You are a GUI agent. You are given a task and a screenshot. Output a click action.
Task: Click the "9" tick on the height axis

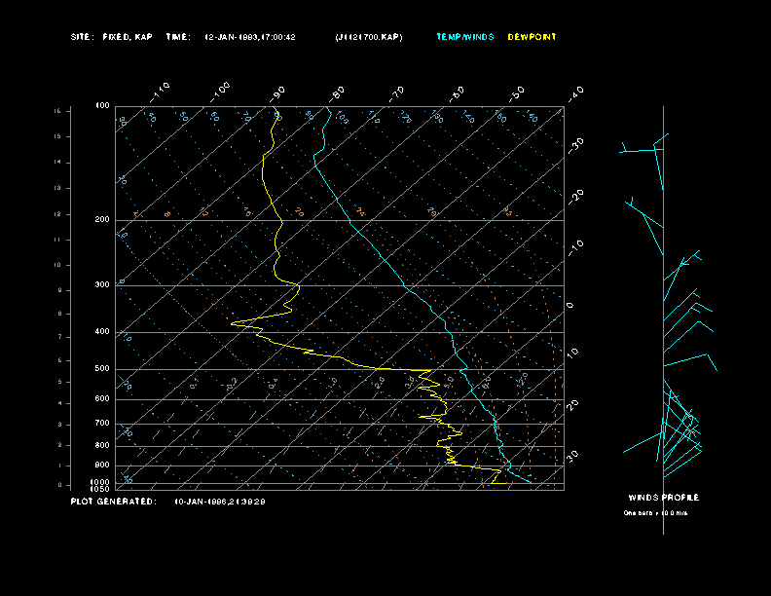[60, 290]
